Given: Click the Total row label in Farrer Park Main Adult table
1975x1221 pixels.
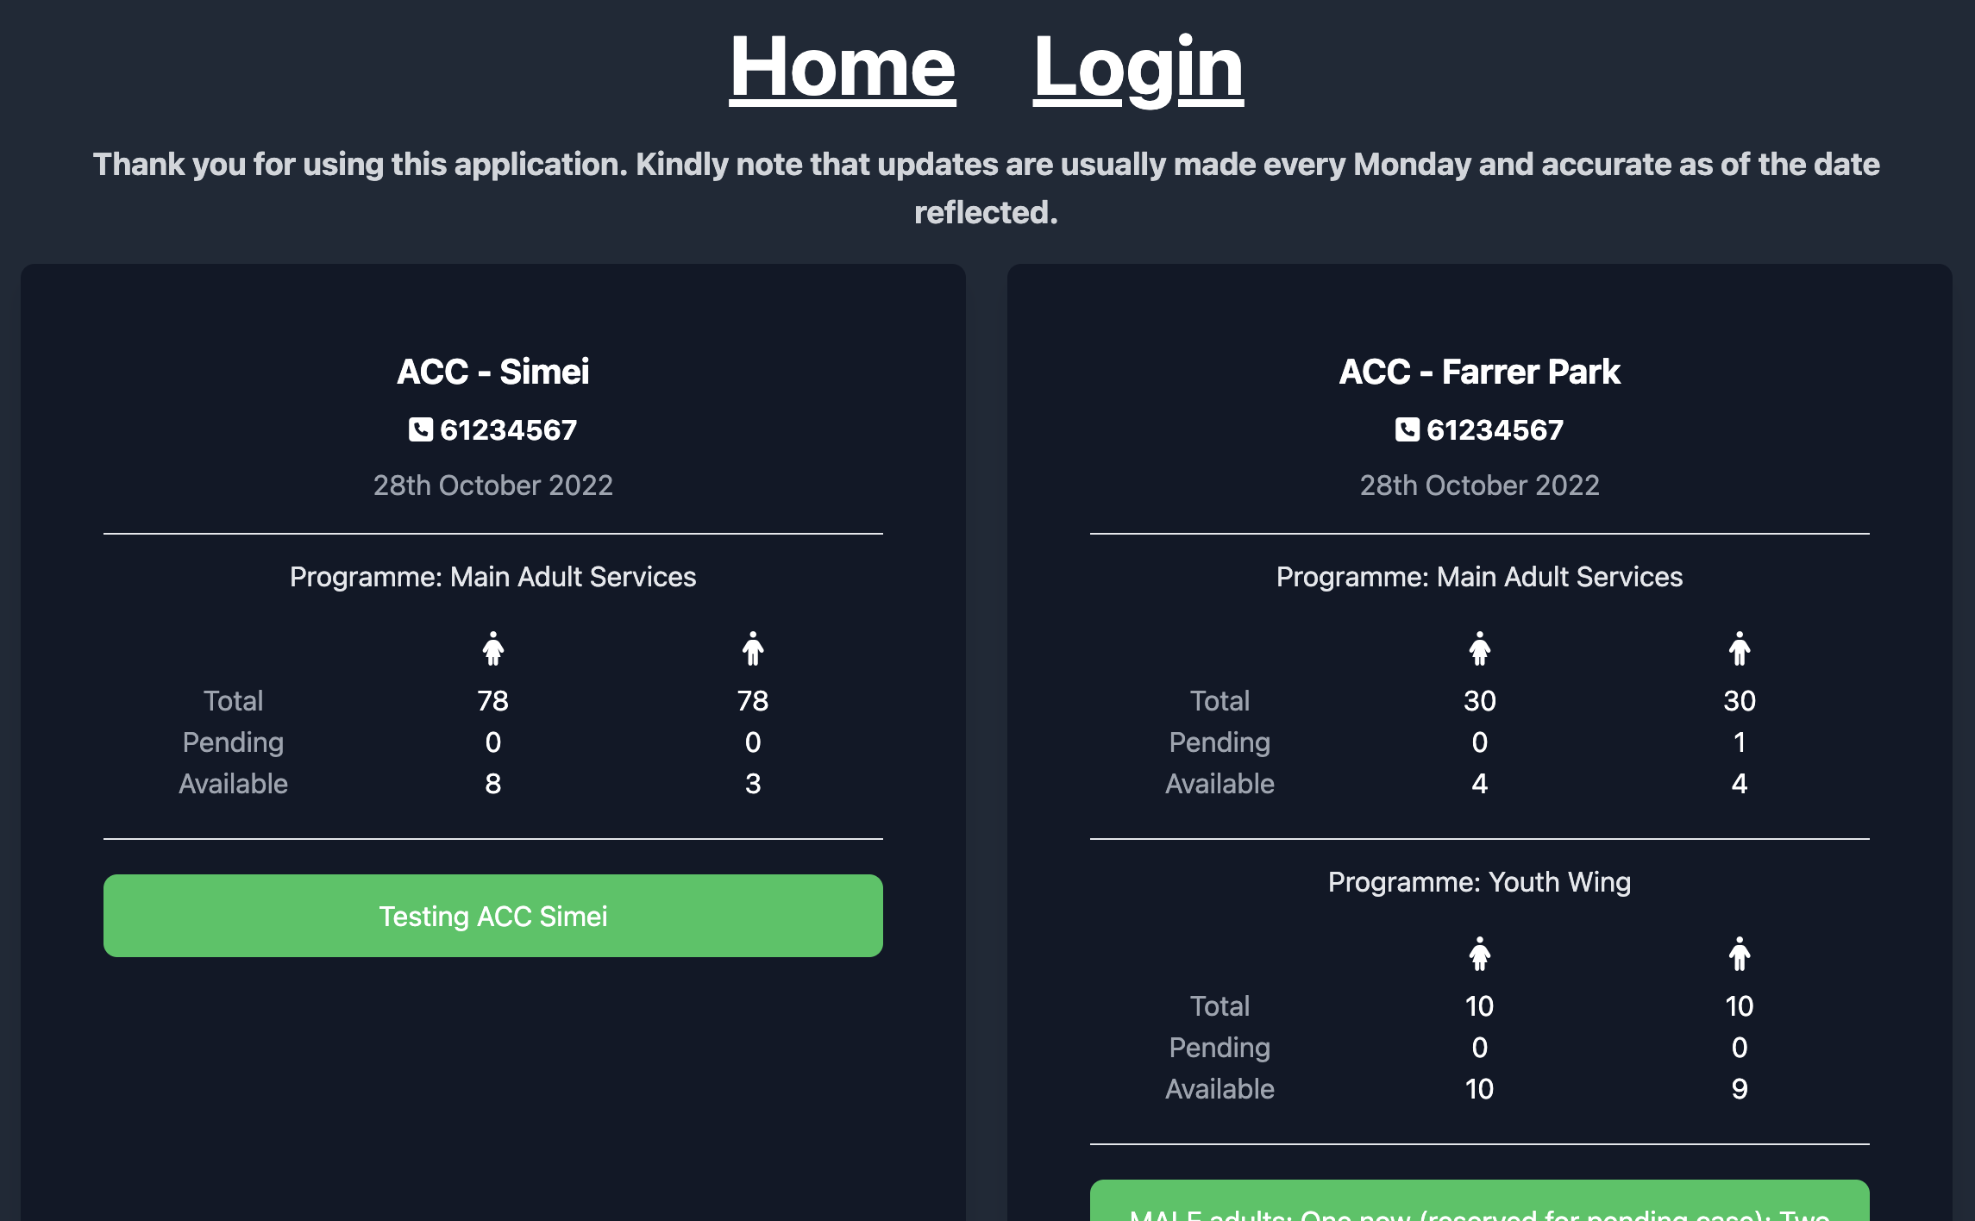Looking at the screenshot, I should click(1219, 701).
